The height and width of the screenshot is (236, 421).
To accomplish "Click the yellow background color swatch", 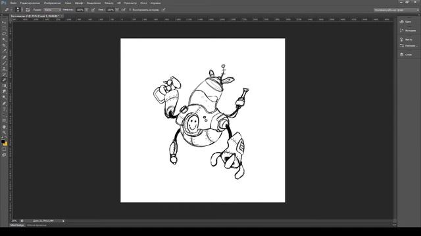I will coord(6,144).
